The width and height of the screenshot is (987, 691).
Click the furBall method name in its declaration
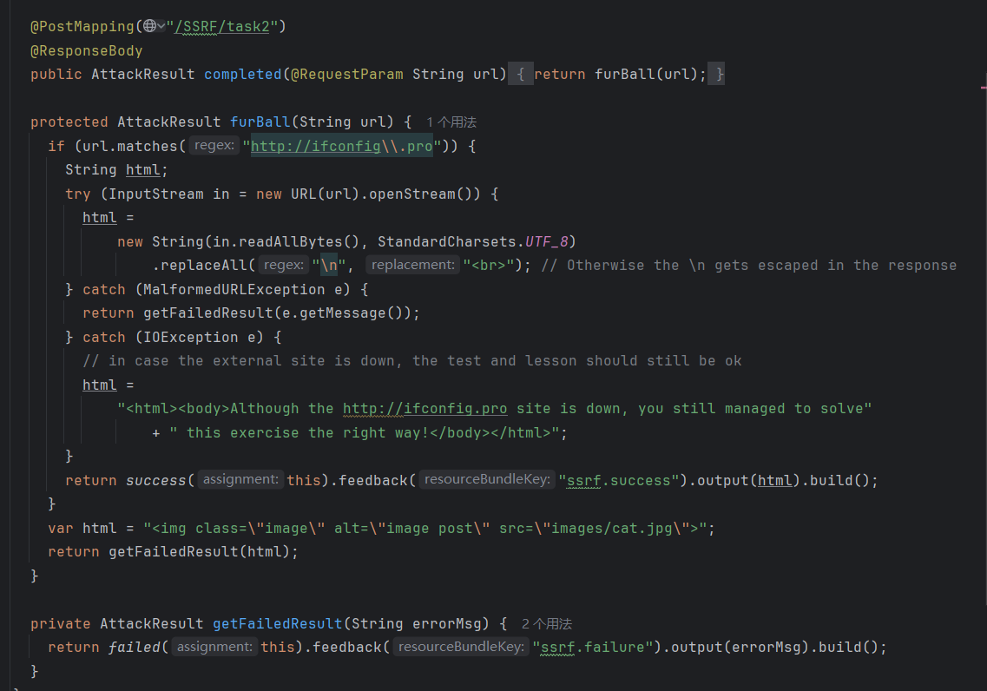coord(260,122)
